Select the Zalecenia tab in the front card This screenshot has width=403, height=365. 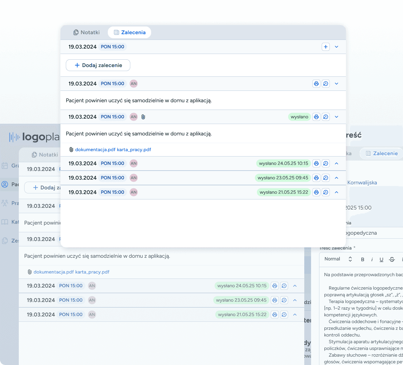(129, 33)
